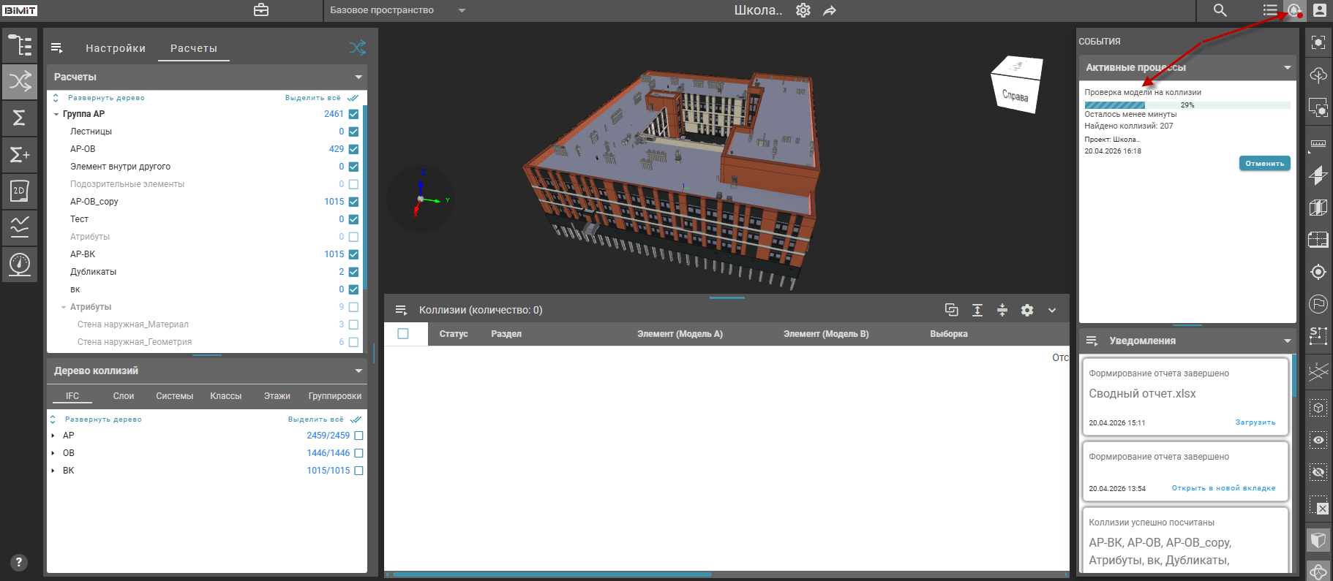
Task: Tick the select-all checkbox in collisions table
Action: [403, 334]
